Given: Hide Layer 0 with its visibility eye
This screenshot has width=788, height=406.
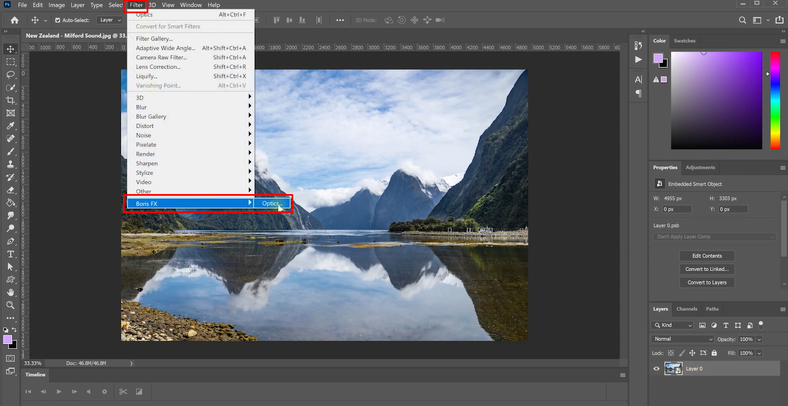Looking at the screenshot, I should click(x=656, y=368).
